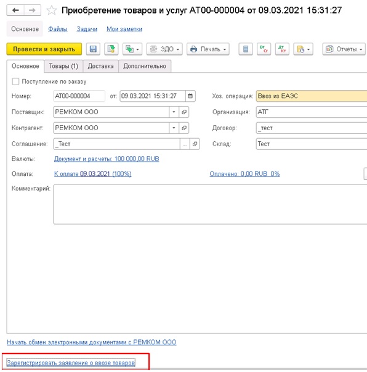The width and height of the screenshot is (367, 372).
Task: Open the document structure list icon
Action: (x=246, y=49)
